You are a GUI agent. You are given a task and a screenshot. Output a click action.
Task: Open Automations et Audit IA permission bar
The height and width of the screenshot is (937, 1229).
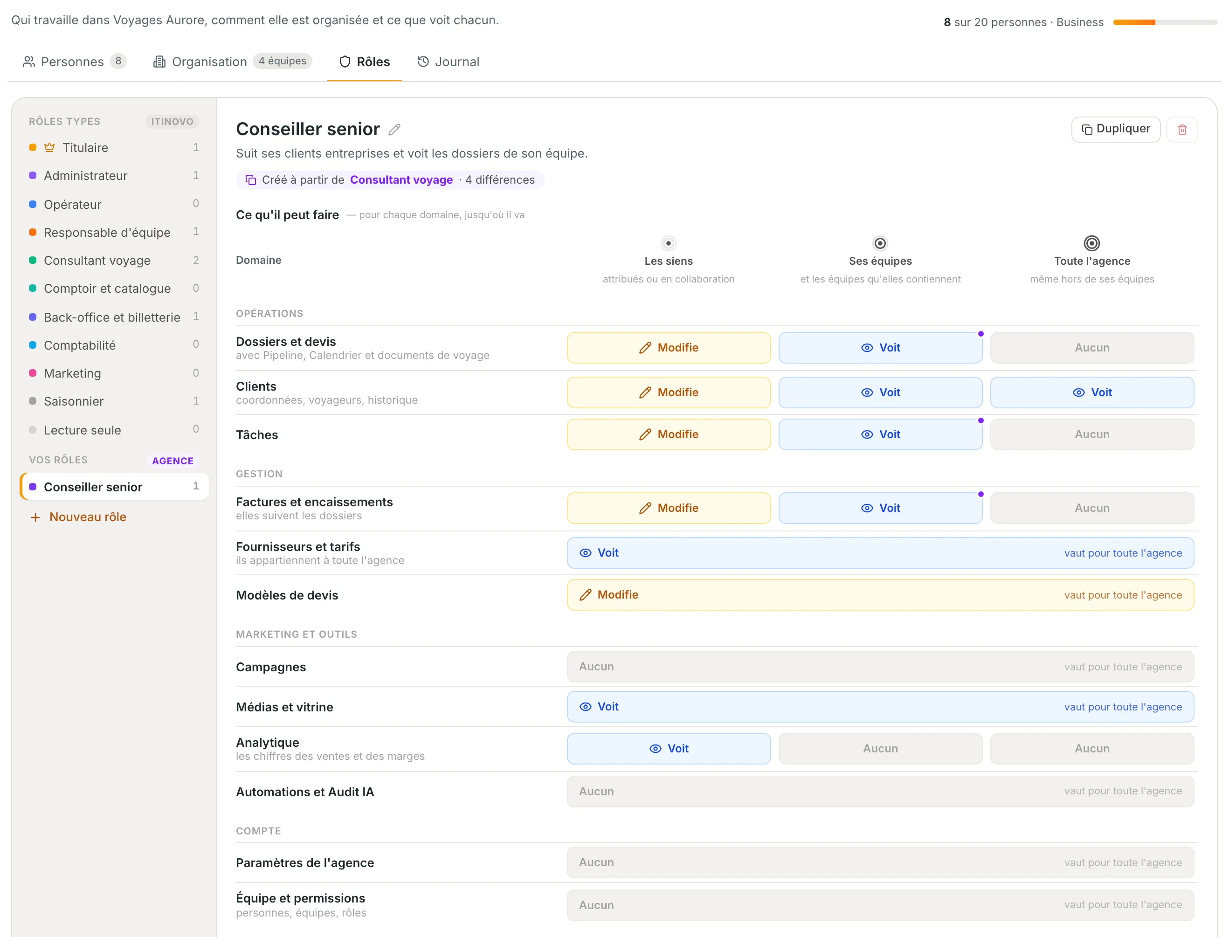click(880, 791)
